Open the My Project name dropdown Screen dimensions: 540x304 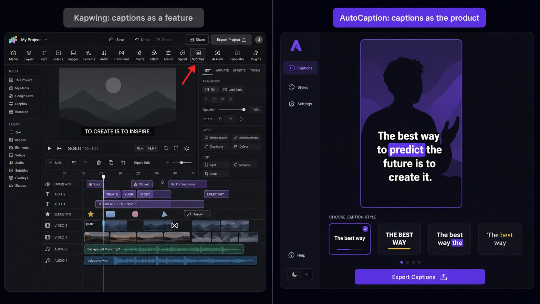point(34,40)
